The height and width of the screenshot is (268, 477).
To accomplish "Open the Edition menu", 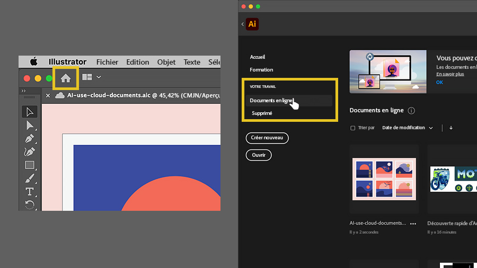I will click(x=137, y=62).
